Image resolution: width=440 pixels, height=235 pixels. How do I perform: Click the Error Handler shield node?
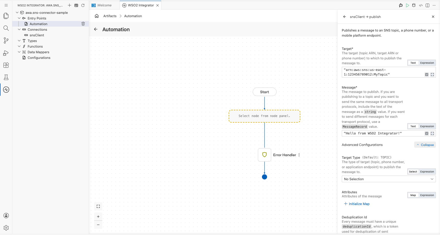point(265,155)
